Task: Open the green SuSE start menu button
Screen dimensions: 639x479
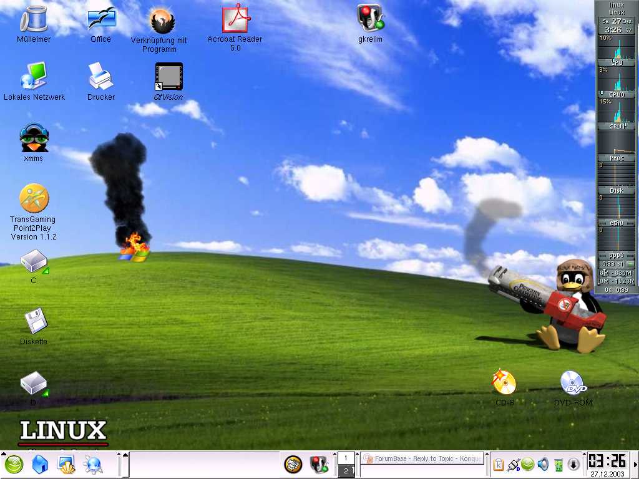Action: 14,464
